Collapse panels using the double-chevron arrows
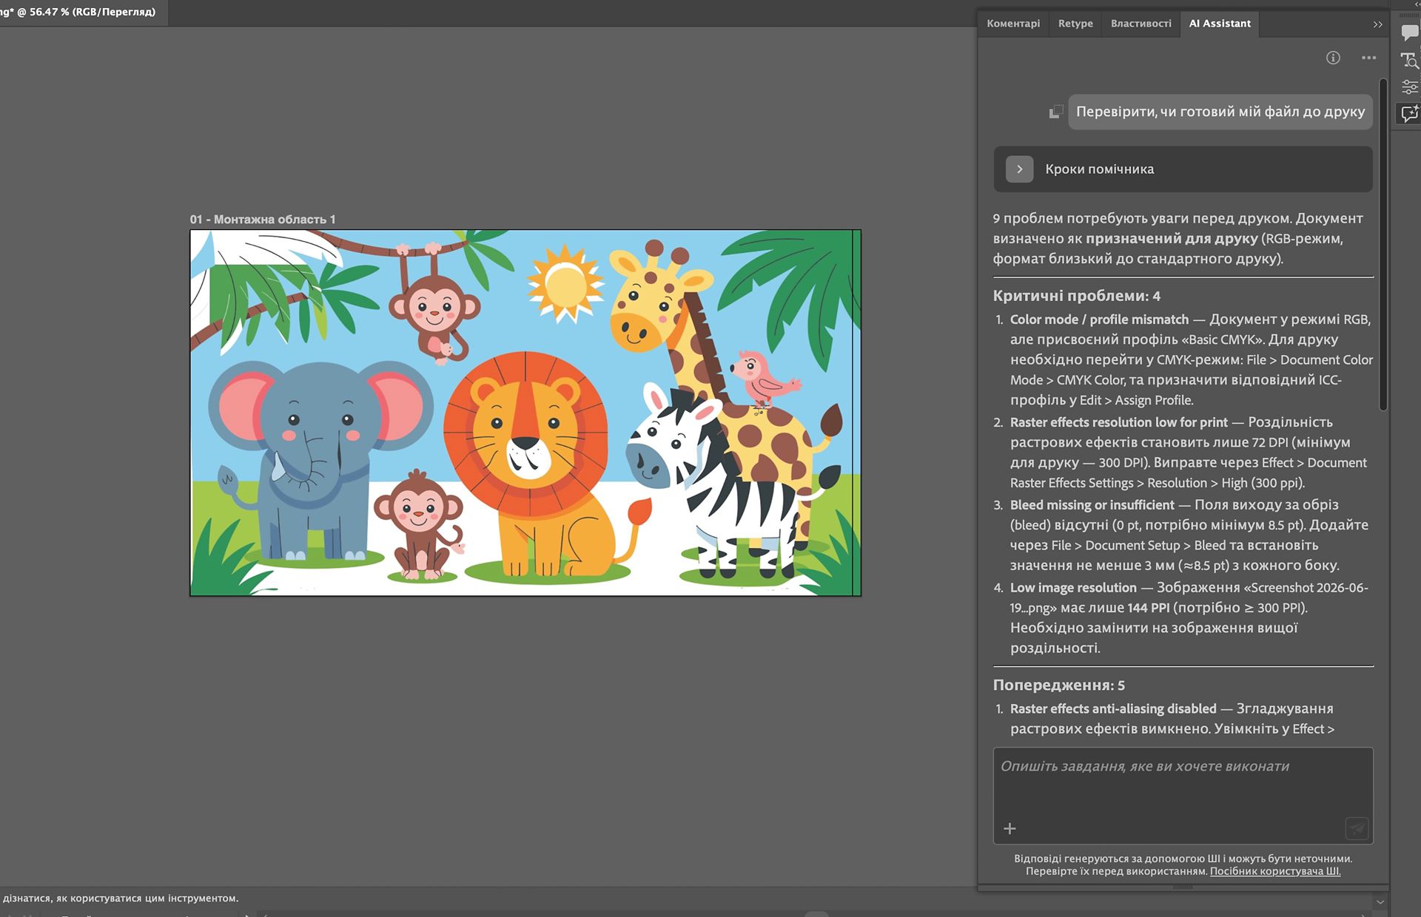 [1377, 24]
